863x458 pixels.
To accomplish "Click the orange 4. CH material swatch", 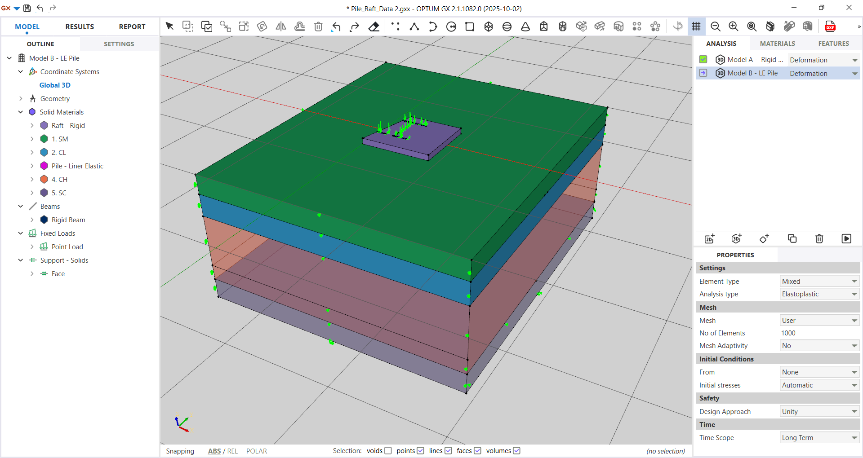I will coord(44,179).
